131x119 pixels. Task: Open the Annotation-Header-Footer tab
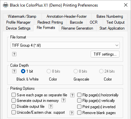point(67,16)
